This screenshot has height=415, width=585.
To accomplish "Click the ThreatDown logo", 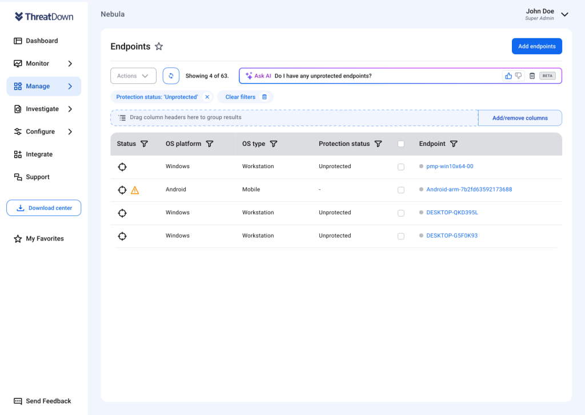I will 43,17.
